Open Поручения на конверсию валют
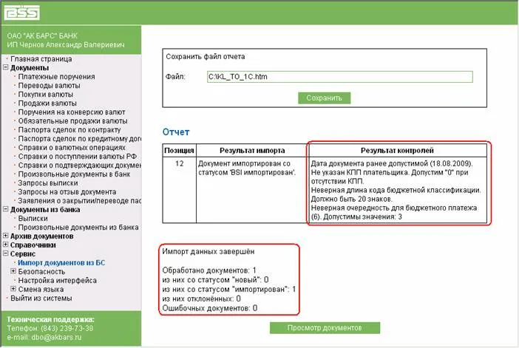The width and height of the screenshot is (519, 348). 72,112
